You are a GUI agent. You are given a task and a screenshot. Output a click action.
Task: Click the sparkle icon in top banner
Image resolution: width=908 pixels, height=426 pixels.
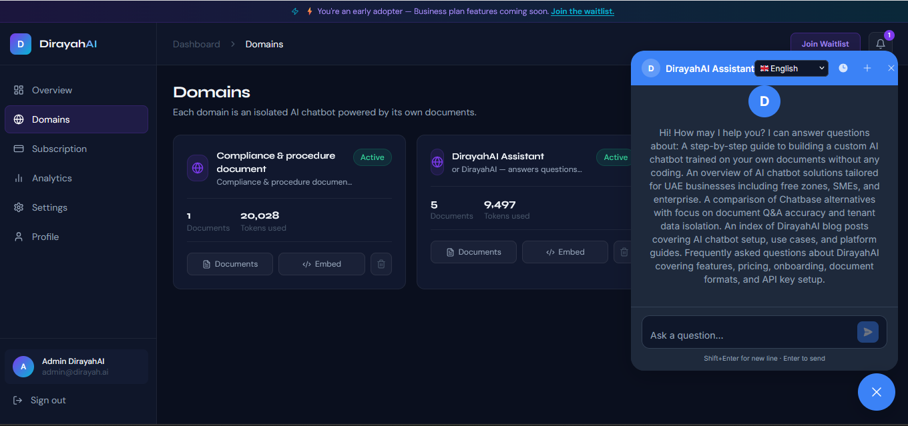(x=296, y=11)
